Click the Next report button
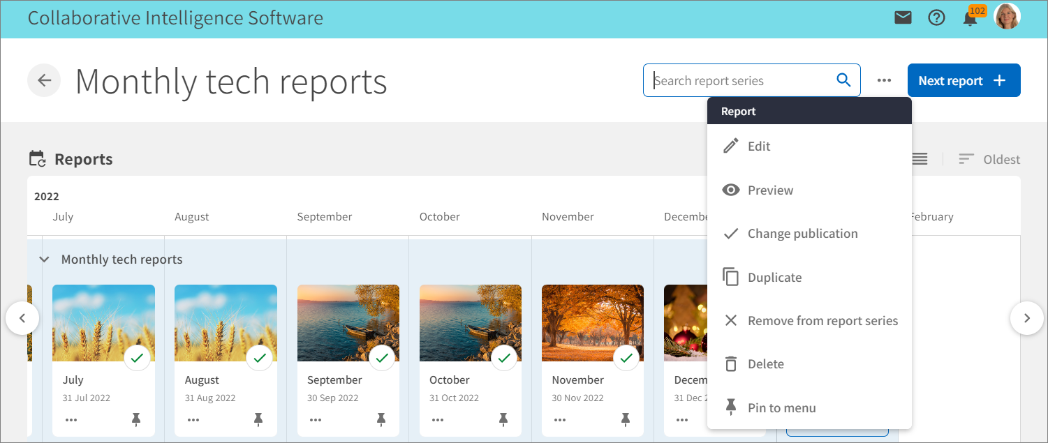The image size is (1048, 443). [964, 80]
